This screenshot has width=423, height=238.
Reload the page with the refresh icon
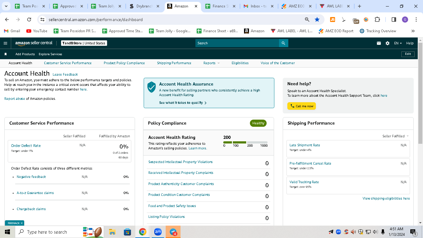click(x=29, y=20)
